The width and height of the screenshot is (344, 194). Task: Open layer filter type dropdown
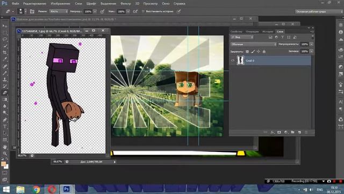point(242,37)
